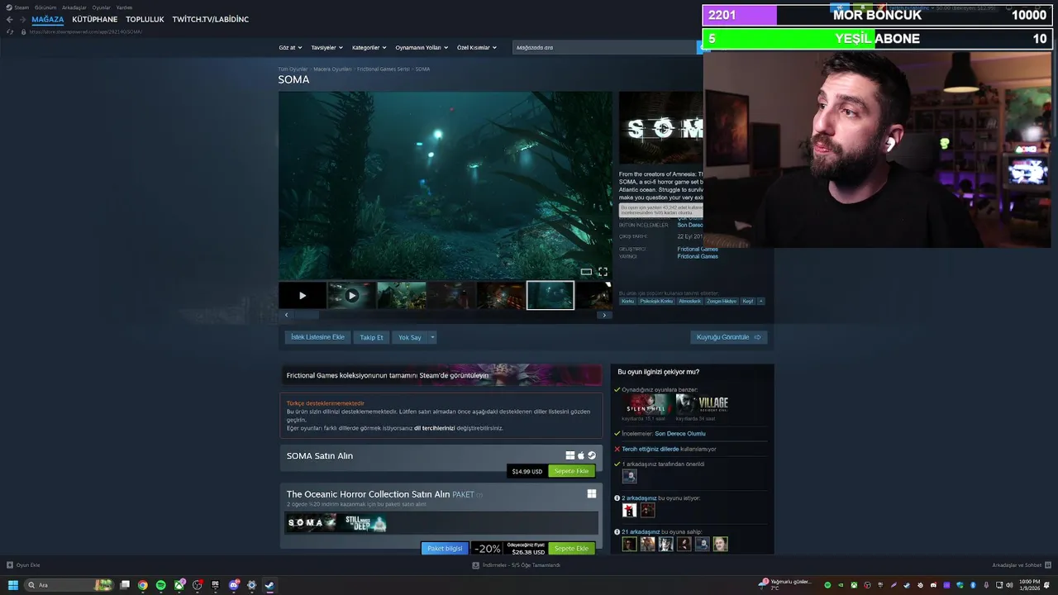Add Oceanic Horror Collection to cart
The image size is (1058, 595).
(x=571, y=549)
